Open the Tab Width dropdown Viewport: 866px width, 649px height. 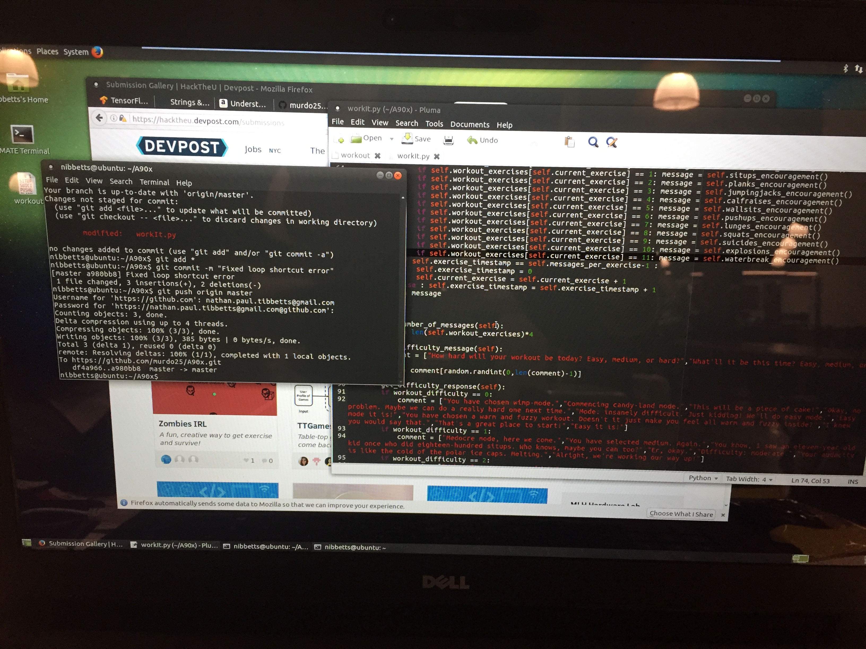coord(748,479)
